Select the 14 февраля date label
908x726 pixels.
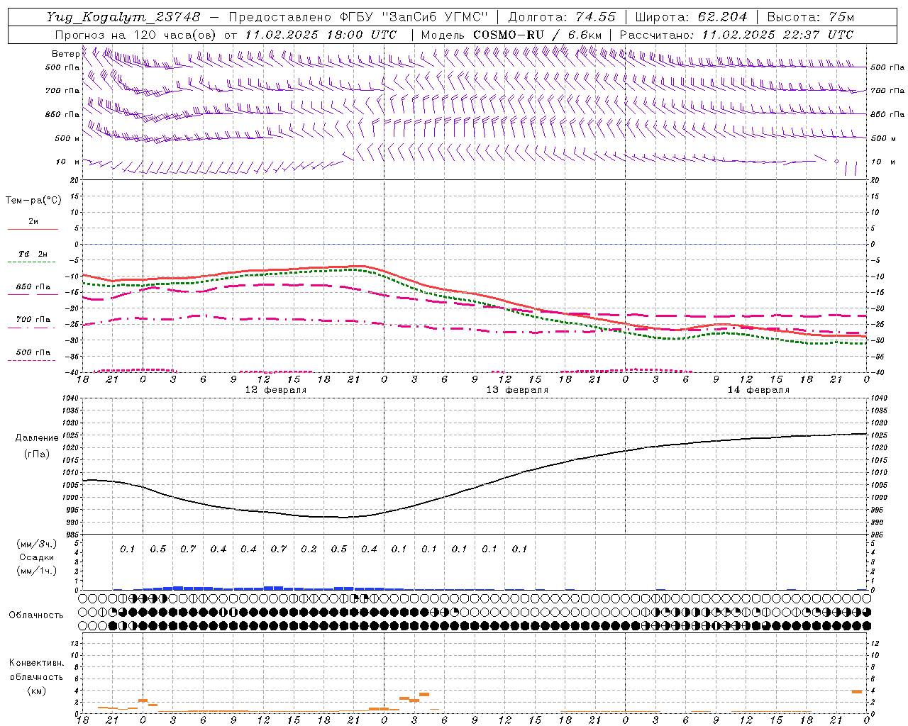click(x=758, y=390)
